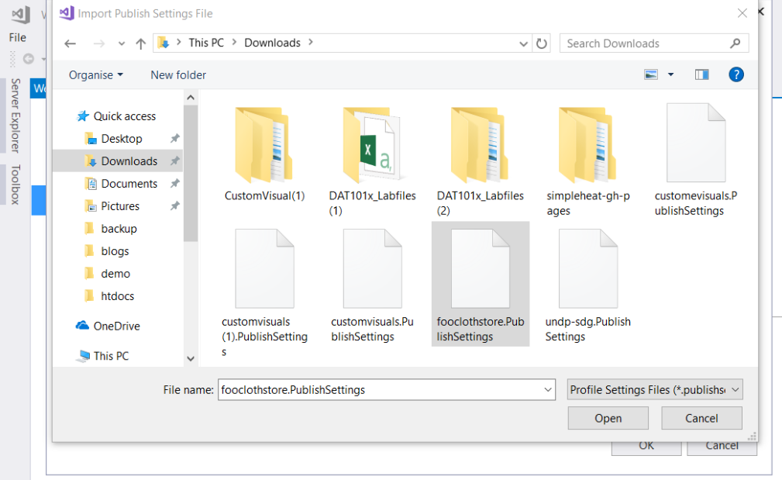The height and width of the screenshot is (480, 782).
Task: Click 'Downloads' breadcrumb in address bar
Action: [272, 43]
